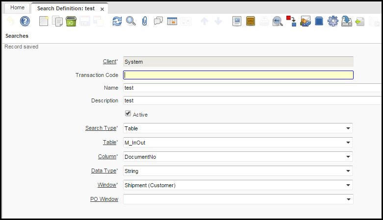Open the Data Type String dropdown

[348, 171]
